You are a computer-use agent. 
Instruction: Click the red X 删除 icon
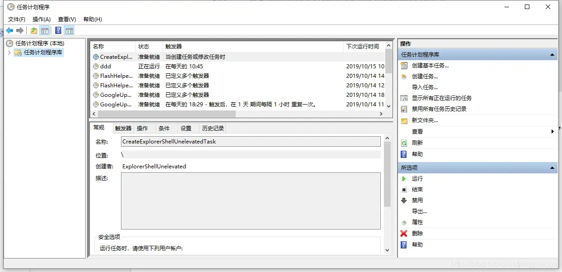pos(404,234)
